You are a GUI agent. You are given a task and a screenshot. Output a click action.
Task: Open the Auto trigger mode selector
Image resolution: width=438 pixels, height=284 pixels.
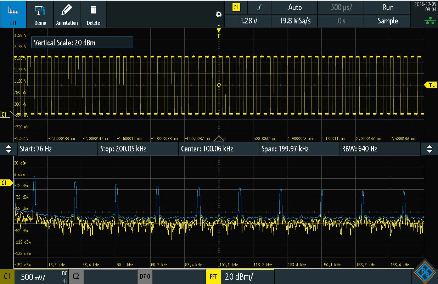pos(294,7)
